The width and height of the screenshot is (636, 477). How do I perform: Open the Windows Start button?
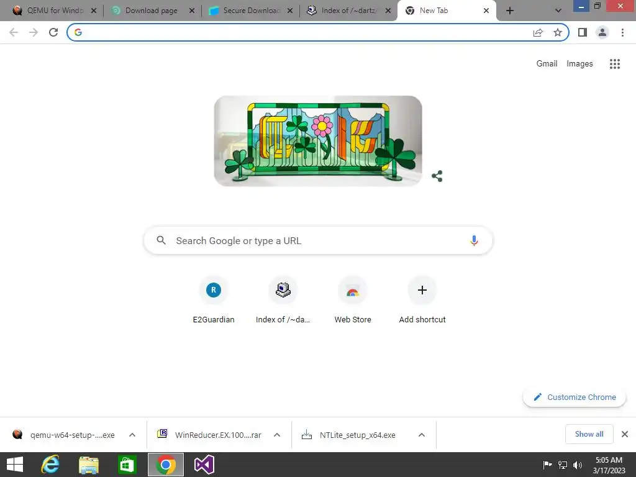point(15,465)
